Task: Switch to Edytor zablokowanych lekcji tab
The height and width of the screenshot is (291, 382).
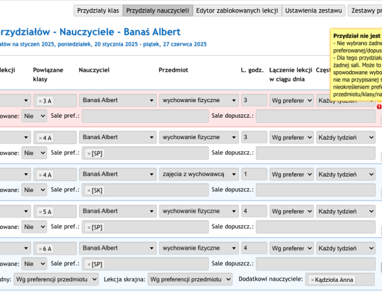Action: point(237,11)
